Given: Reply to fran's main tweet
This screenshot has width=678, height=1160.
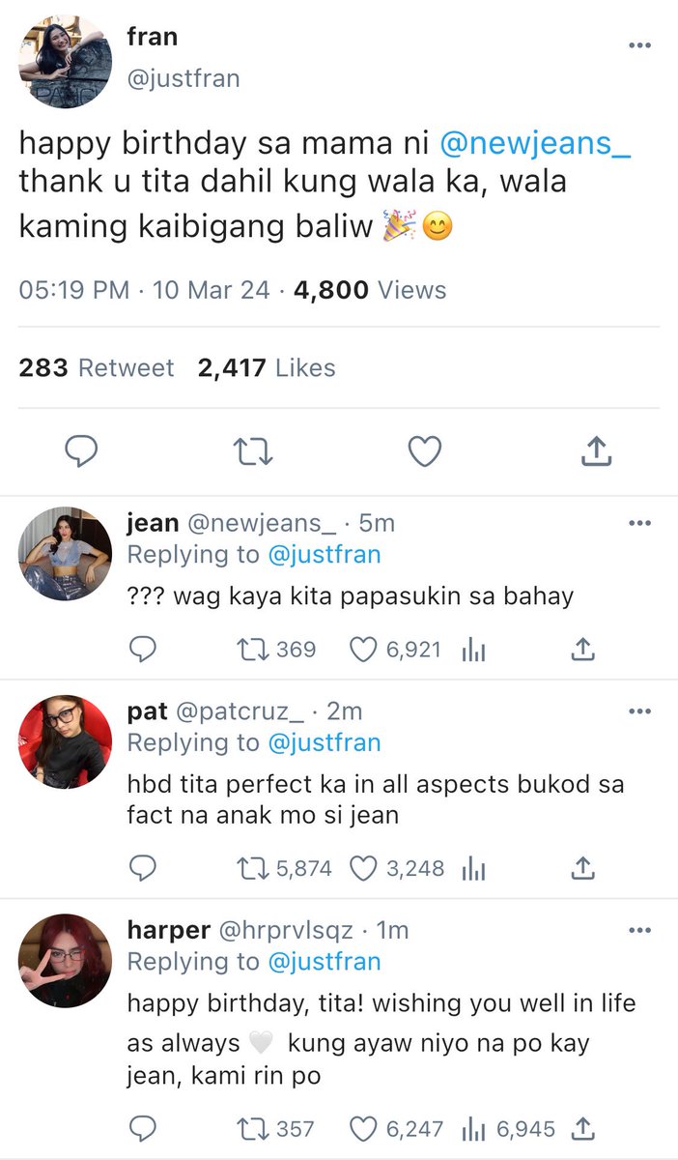Looking at the screenshot, I should [81, 450].
